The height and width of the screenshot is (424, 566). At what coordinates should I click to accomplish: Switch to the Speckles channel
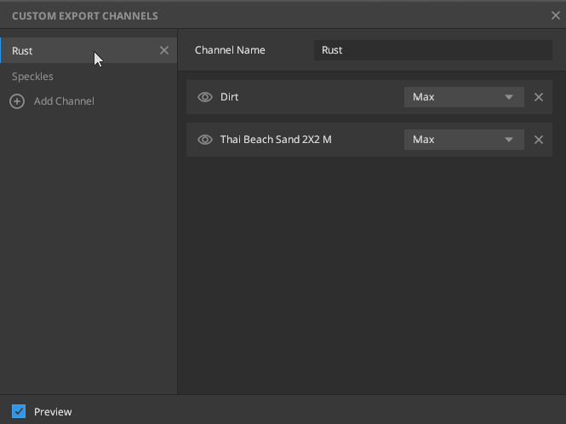click(x=33, y=77)
